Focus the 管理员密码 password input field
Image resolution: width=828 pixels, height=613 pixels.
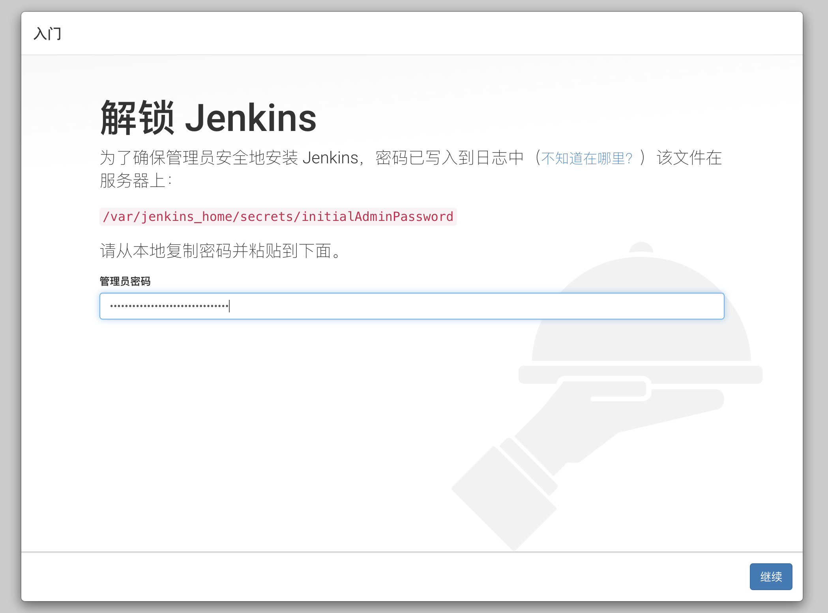(411, 306)
